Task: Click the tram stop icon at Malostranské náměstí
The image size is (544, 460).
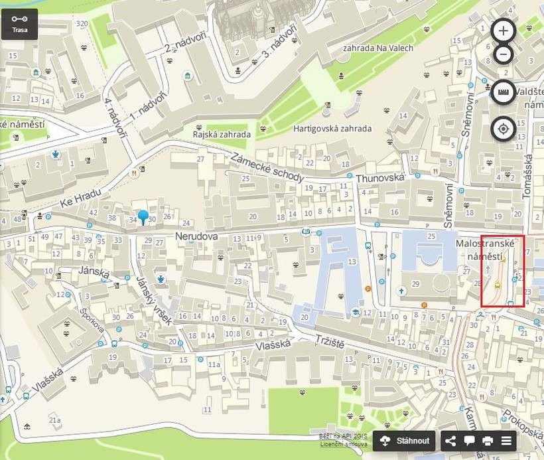Action: click(498, 285)
